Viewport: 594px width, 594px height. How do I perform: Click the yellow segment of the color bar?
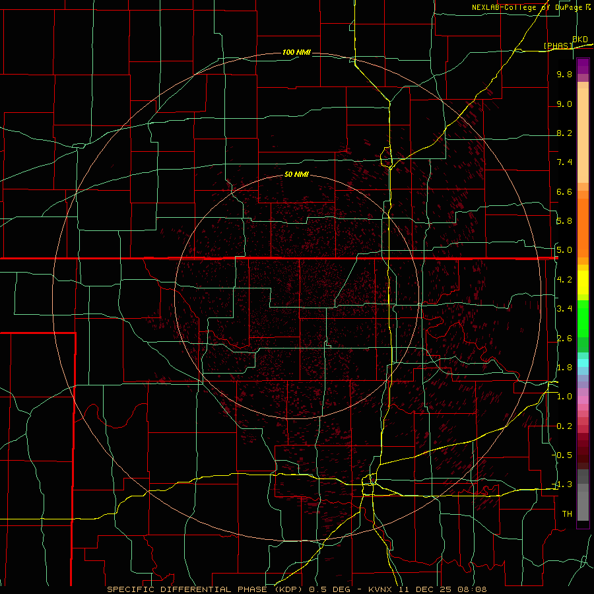[x=583, y=282]
